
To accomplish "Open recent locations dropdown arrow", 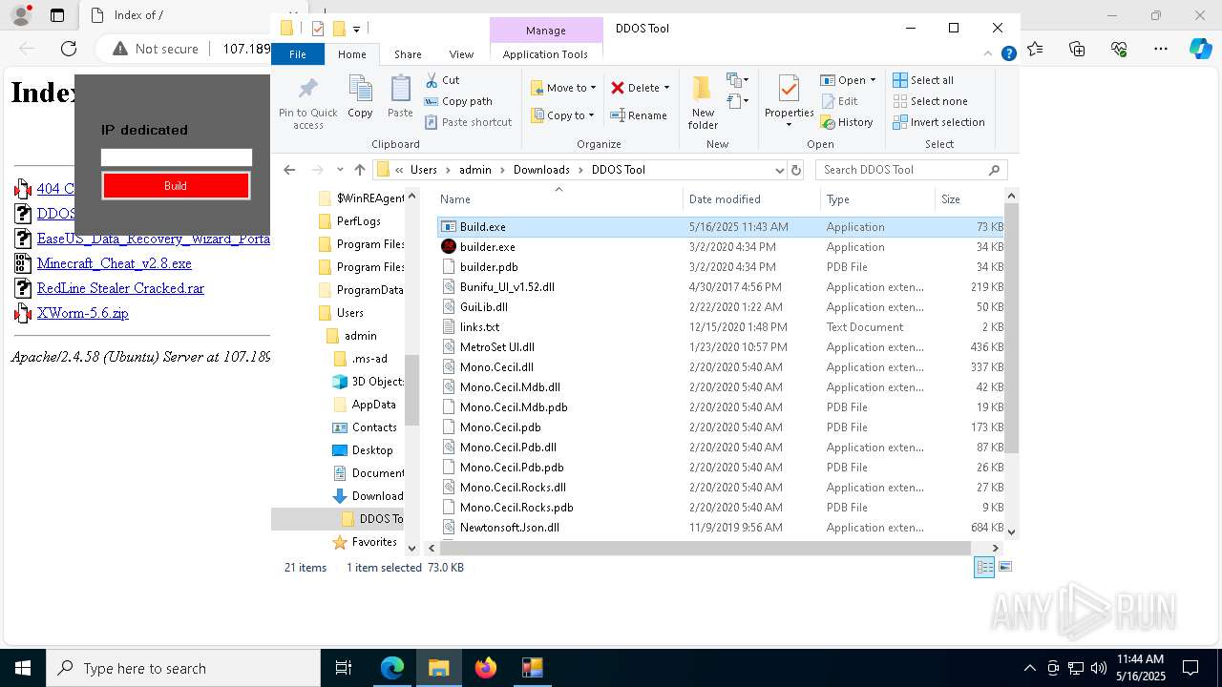I will tap(340, 170).
